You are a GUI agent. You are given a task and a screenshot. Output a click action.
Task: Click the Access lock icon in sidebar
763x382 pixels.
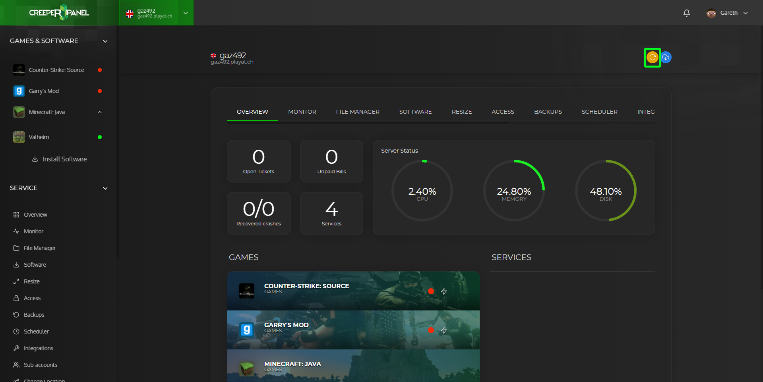(16, 298)
